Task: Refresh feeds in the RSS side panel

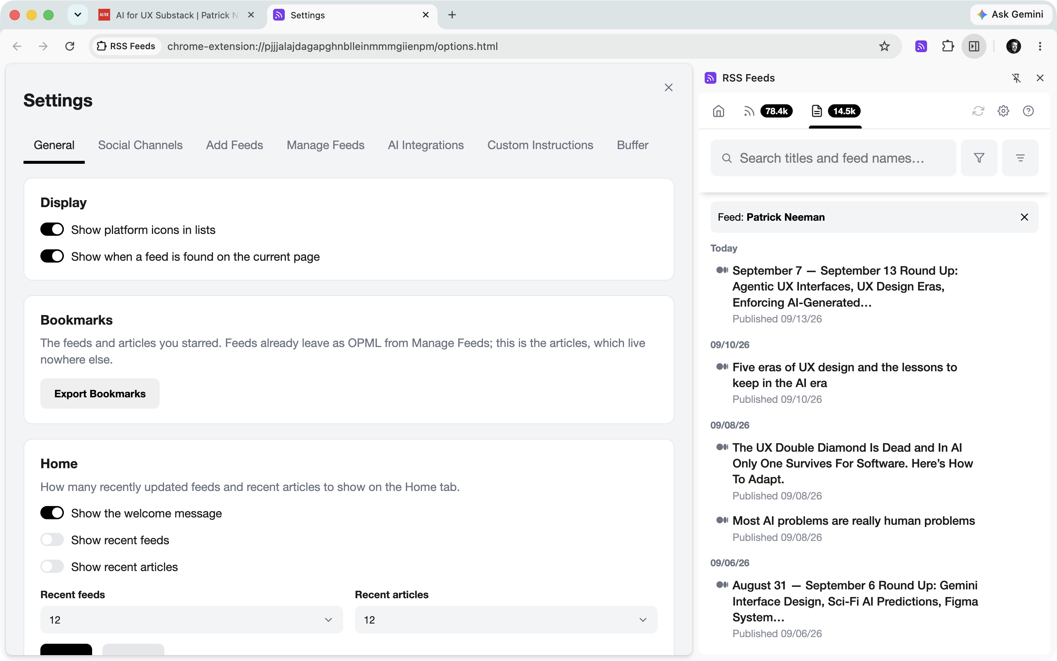Action: (978, 111)
